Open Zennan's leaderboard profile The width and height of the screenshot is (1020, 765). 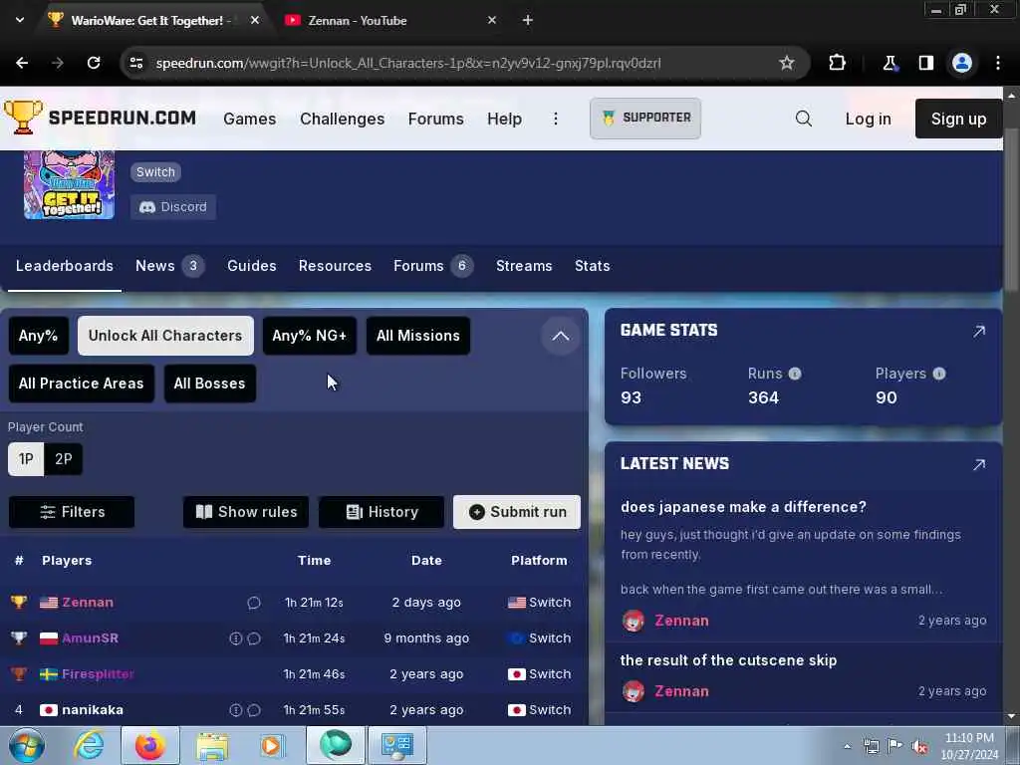(88, 603)
